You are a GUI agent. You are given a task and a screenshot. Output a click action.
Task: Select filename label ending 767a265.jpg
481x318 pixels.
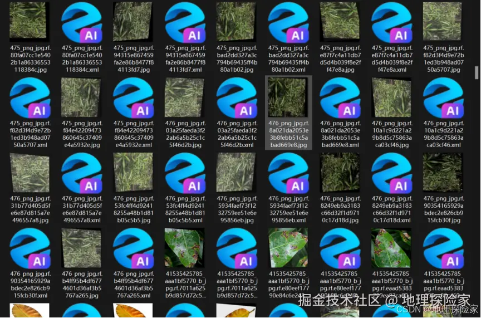pos(82,285)
